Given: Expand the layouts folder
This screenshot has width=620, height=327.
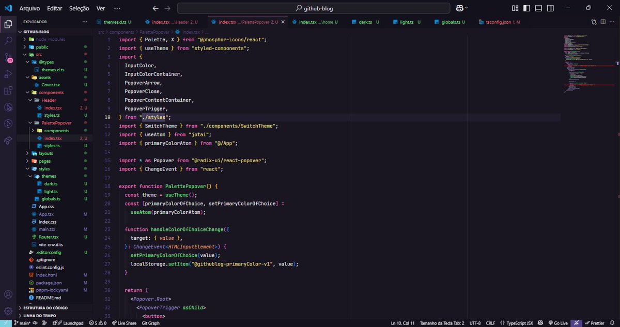Looking at the screenshot, I should 54,153.
